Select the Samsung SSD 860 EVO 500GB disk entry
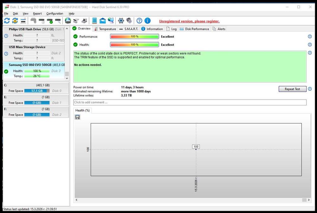This screenshot has height=213, width=317. coord(34,71)
